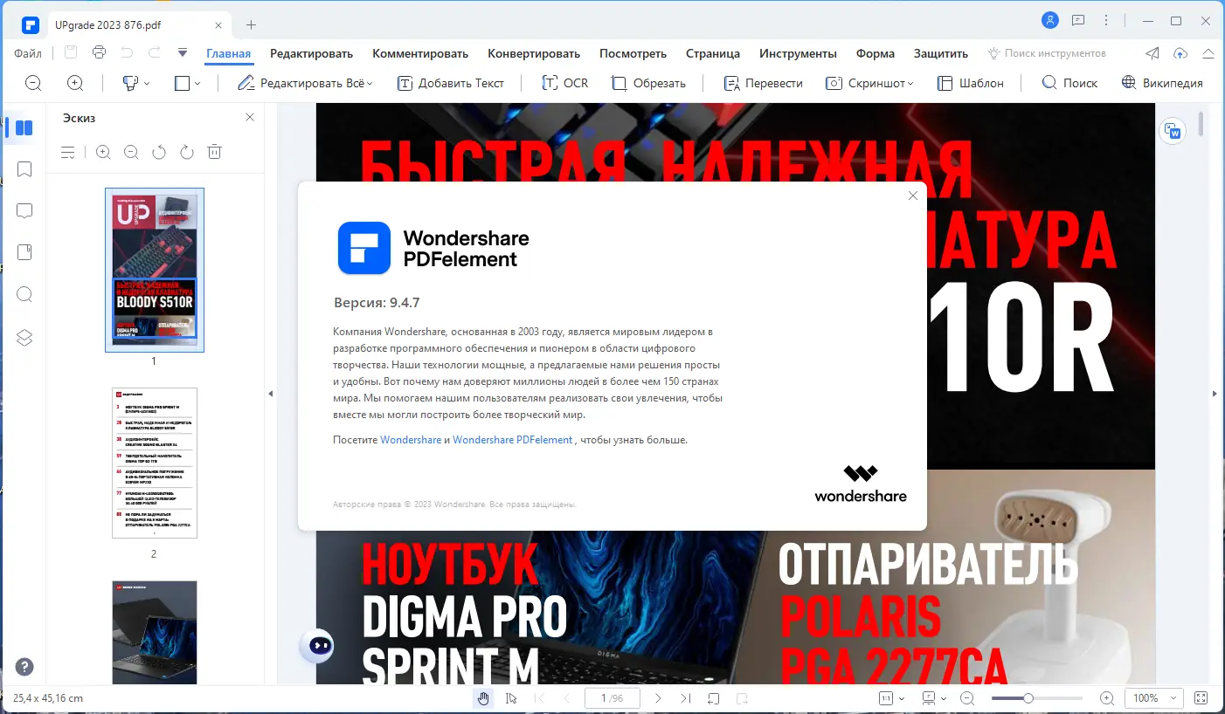1225x714 pixels.
Task: Expand the shape tool dropdown arrow
Action: [x=197, y=84]
